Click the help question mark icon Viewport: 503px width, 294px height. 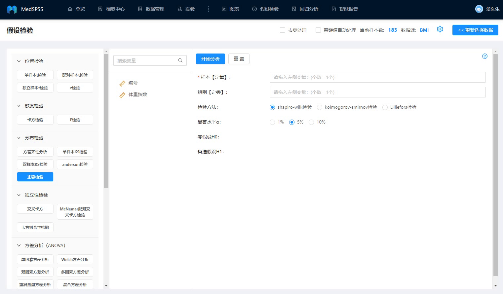(485, 56)
